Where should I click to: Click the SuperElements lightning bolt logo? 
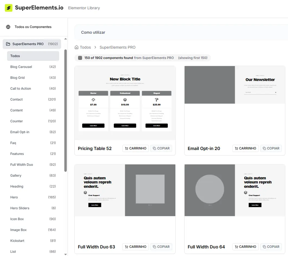pos(9,8)
